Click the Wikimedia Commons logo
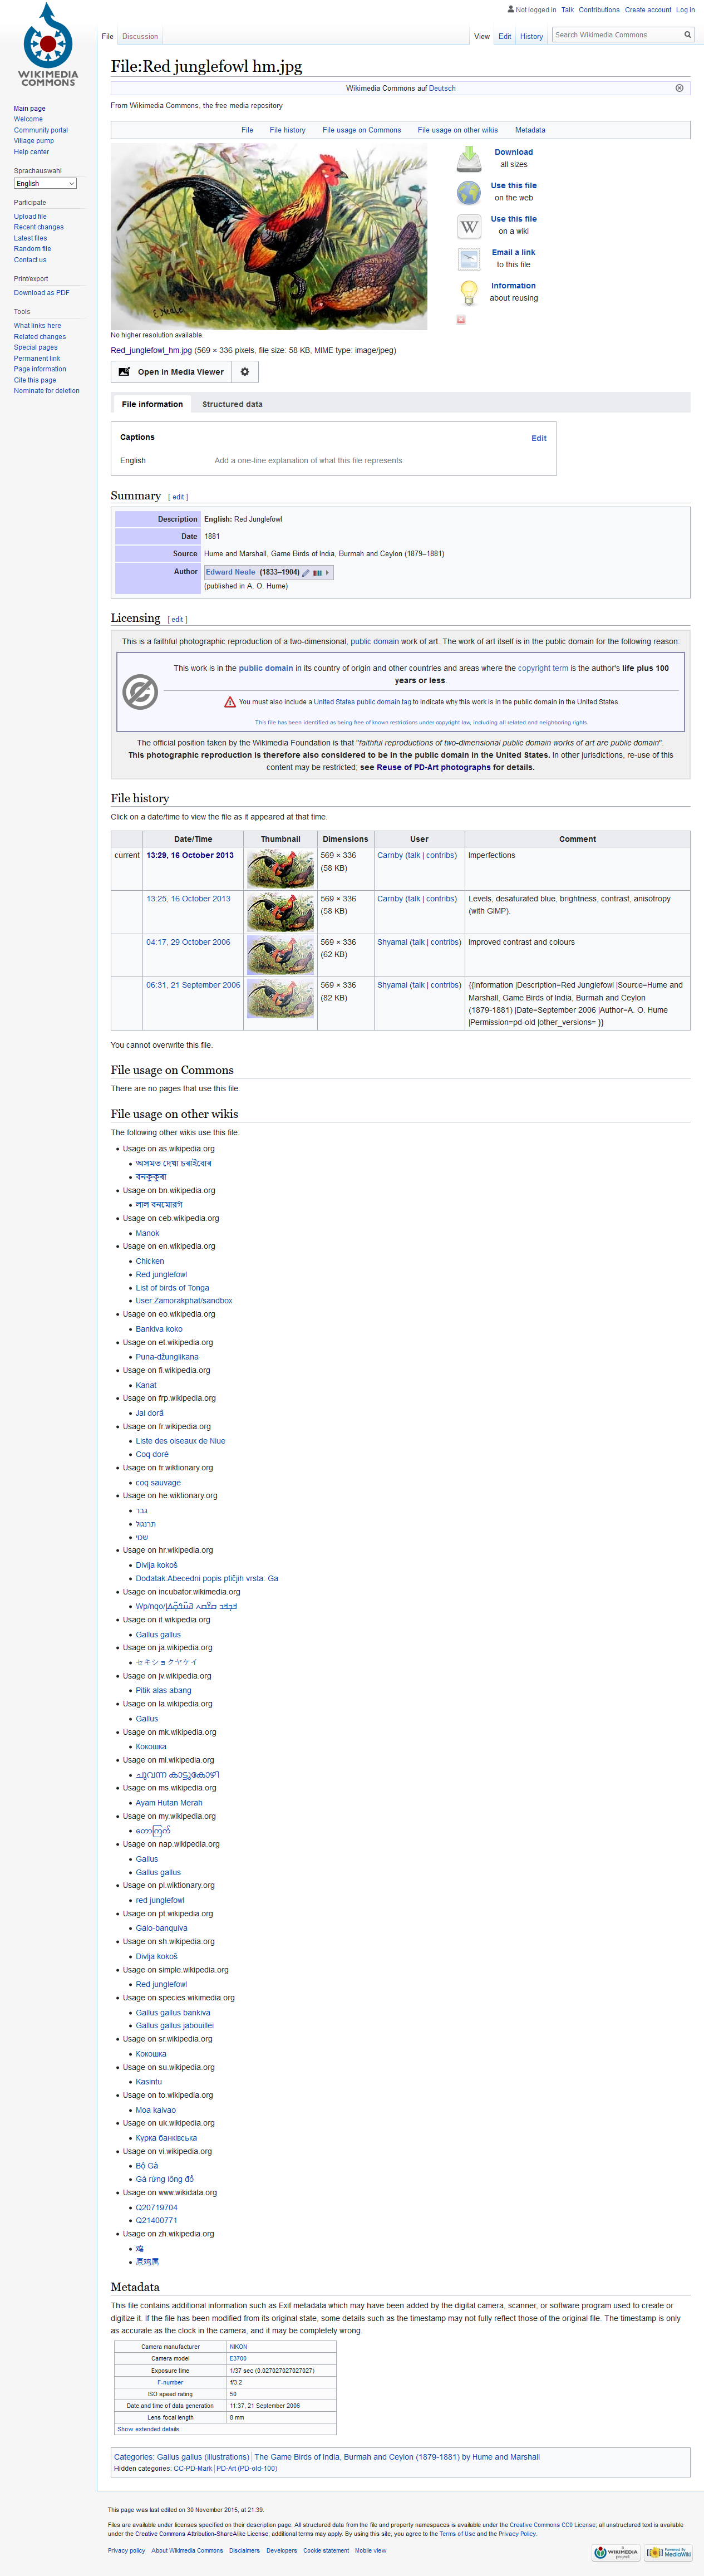 [48, 45]
